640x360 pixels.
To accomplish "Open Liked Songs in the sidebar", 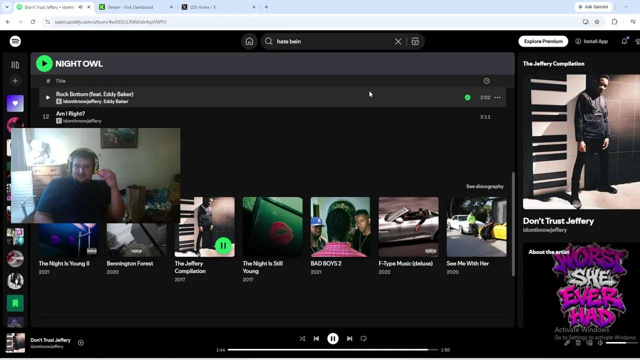I will pos(15,103).
